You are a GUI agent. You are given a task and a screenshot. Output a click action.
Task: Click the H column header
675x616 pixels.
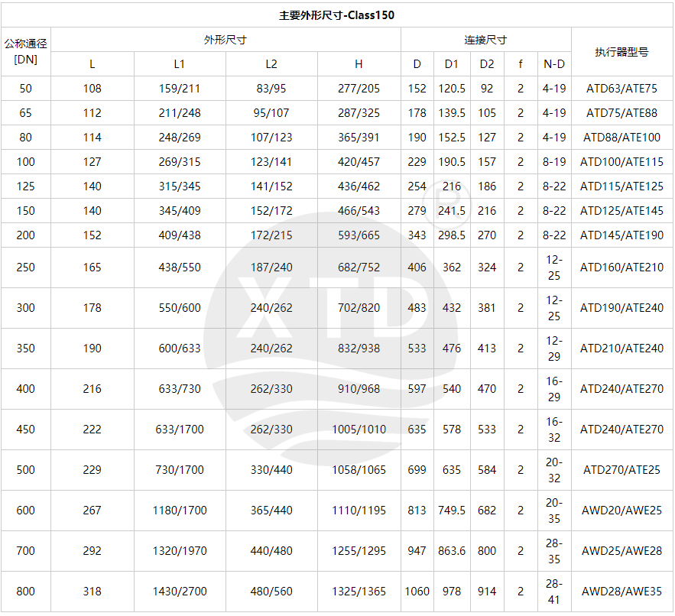click(359, 64)
